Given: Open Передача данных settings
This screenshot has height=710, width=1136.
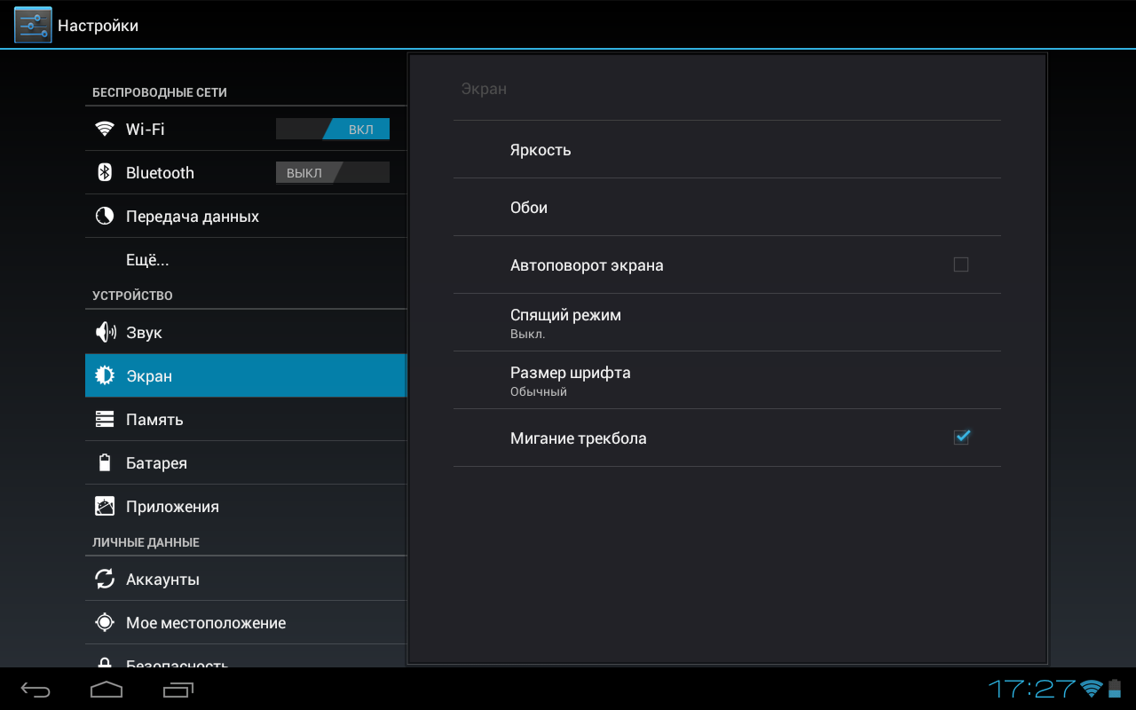Looking at the screenshot, I should point(246,216).
